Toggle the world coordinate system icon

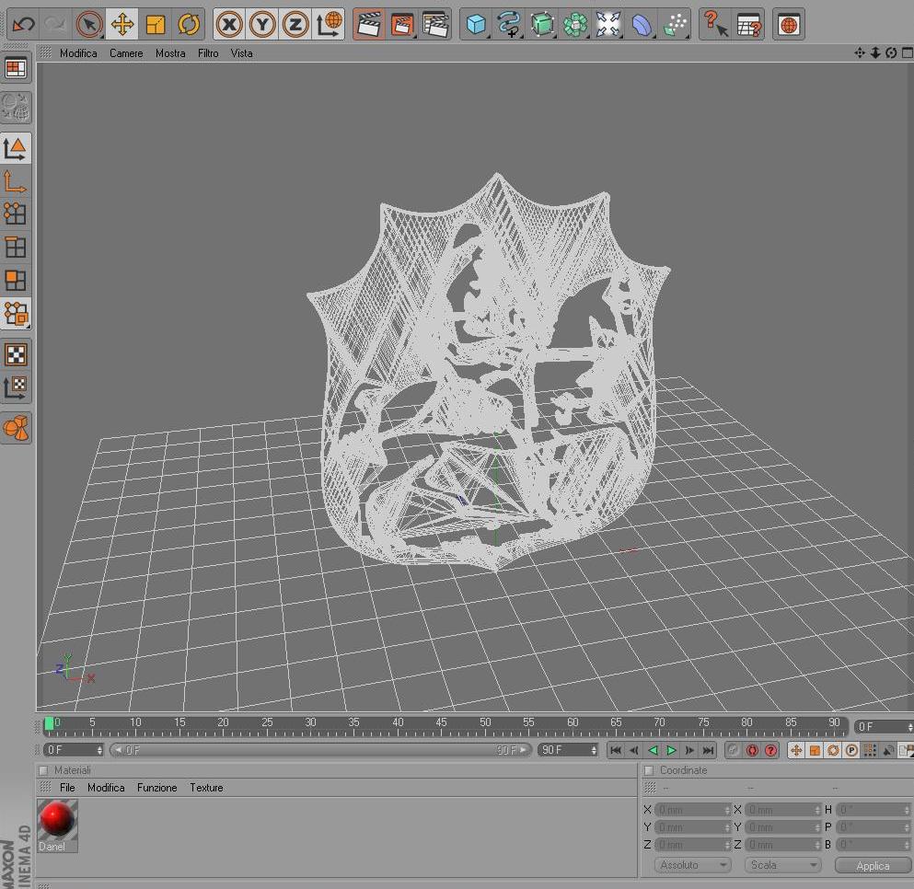tap(329, 25)
